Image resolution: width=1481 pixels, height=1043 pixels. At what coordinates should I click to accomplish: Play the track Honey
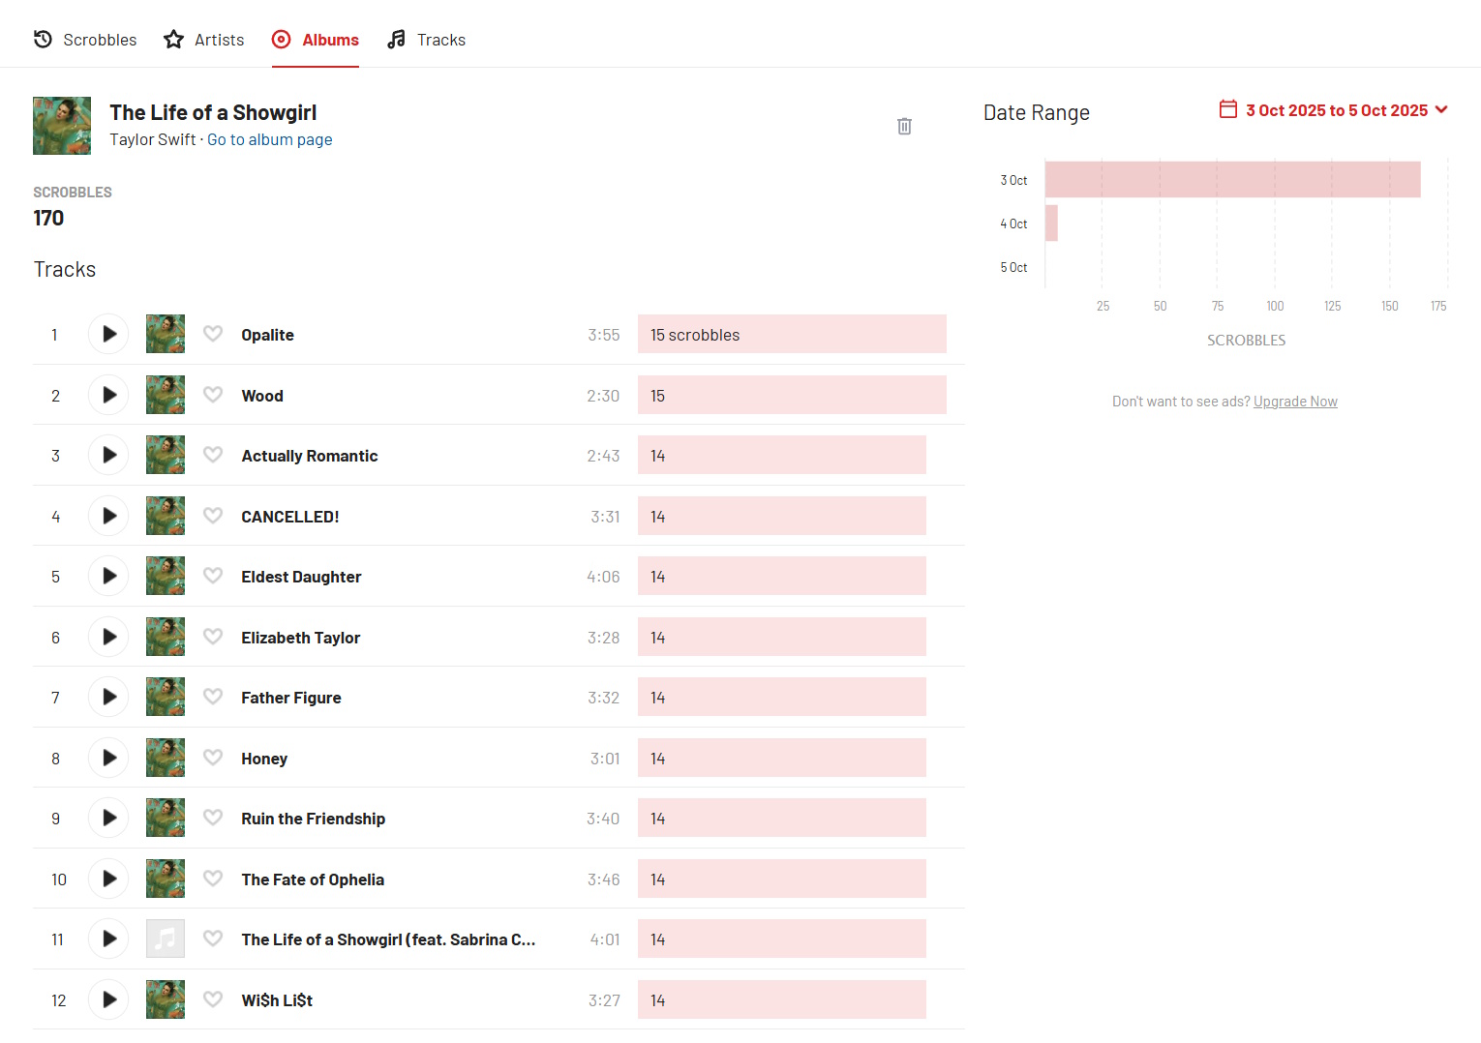pos(108,758)
